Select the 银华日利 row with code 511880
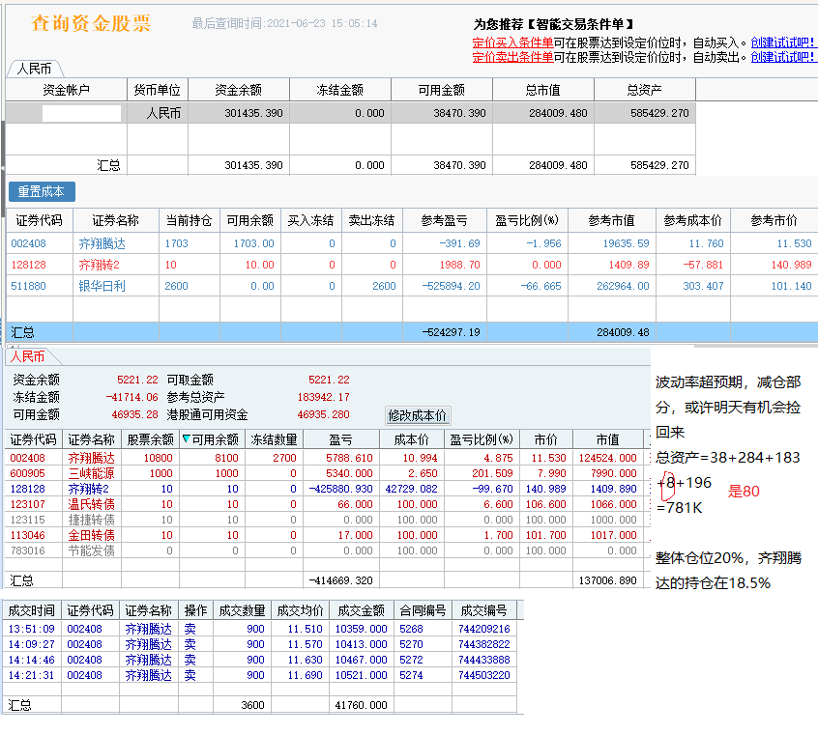818x734 pixels. pos(102,286)
